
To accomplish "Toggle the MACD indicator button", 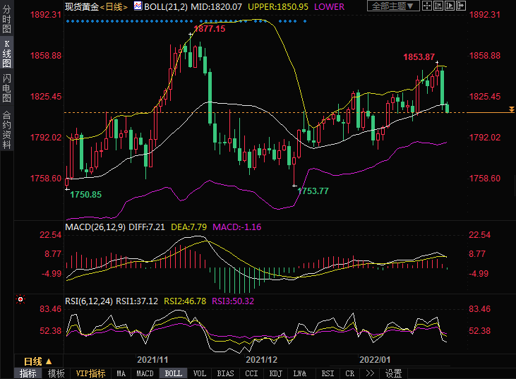I will [145, 373].
